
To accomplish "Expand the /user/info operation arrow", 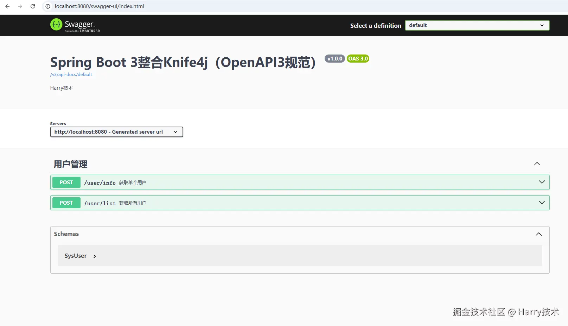I will pos(542,182).
